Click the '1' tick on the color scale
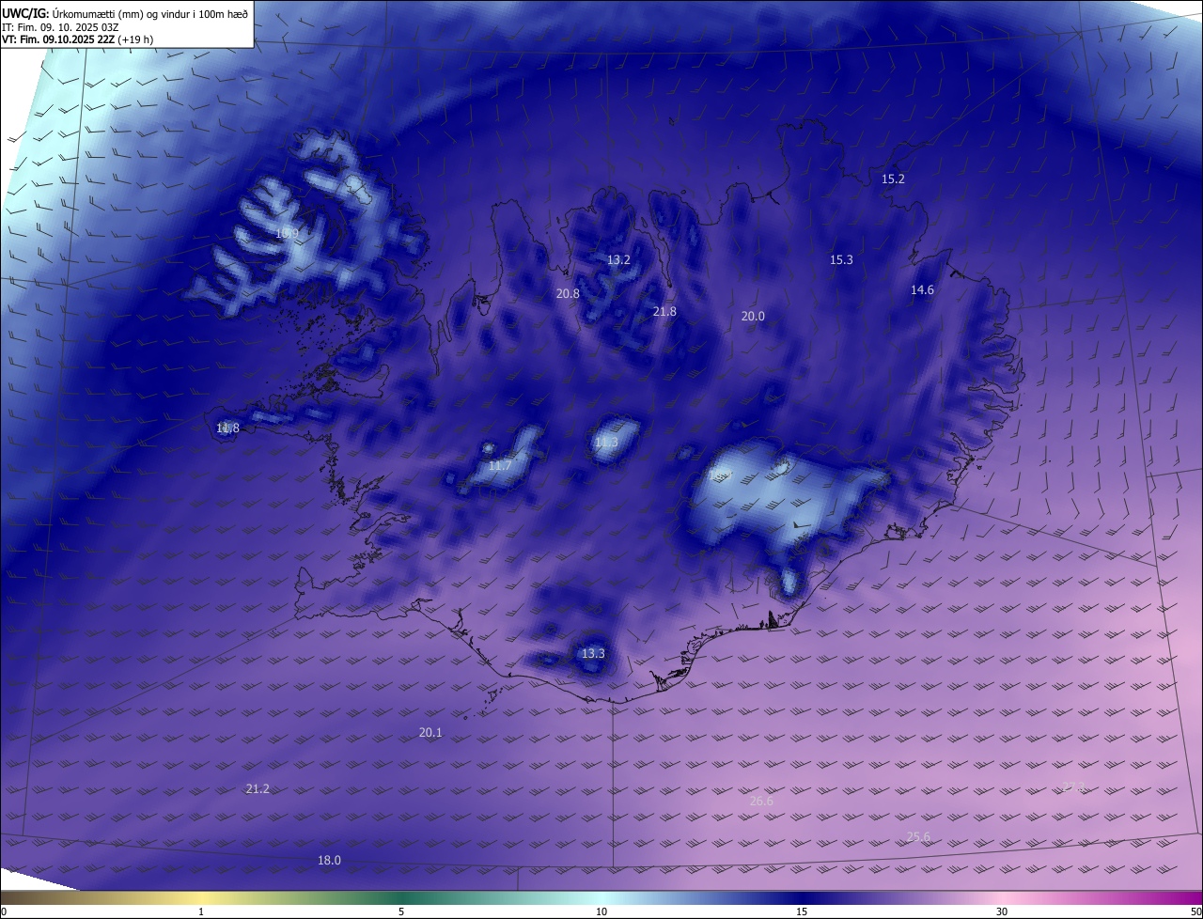1203x919 pixels. [201, 911]
